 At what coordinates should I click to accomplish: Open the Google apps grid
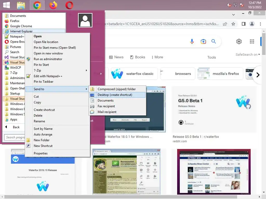[x=252, y=41]
